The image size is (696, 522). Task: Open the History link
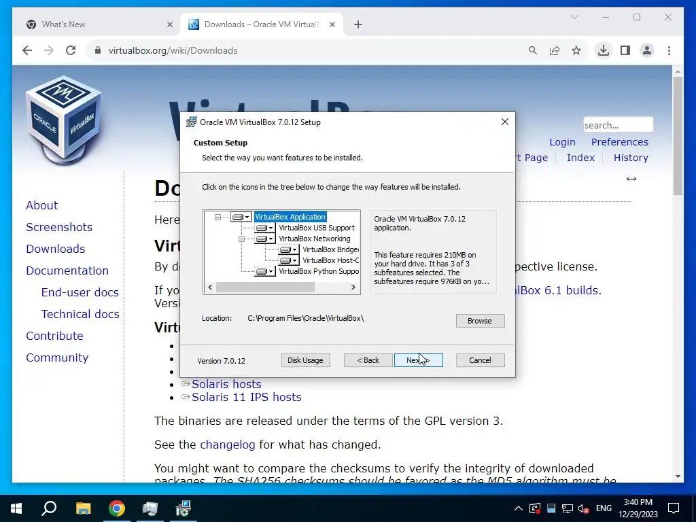(631, 158)
